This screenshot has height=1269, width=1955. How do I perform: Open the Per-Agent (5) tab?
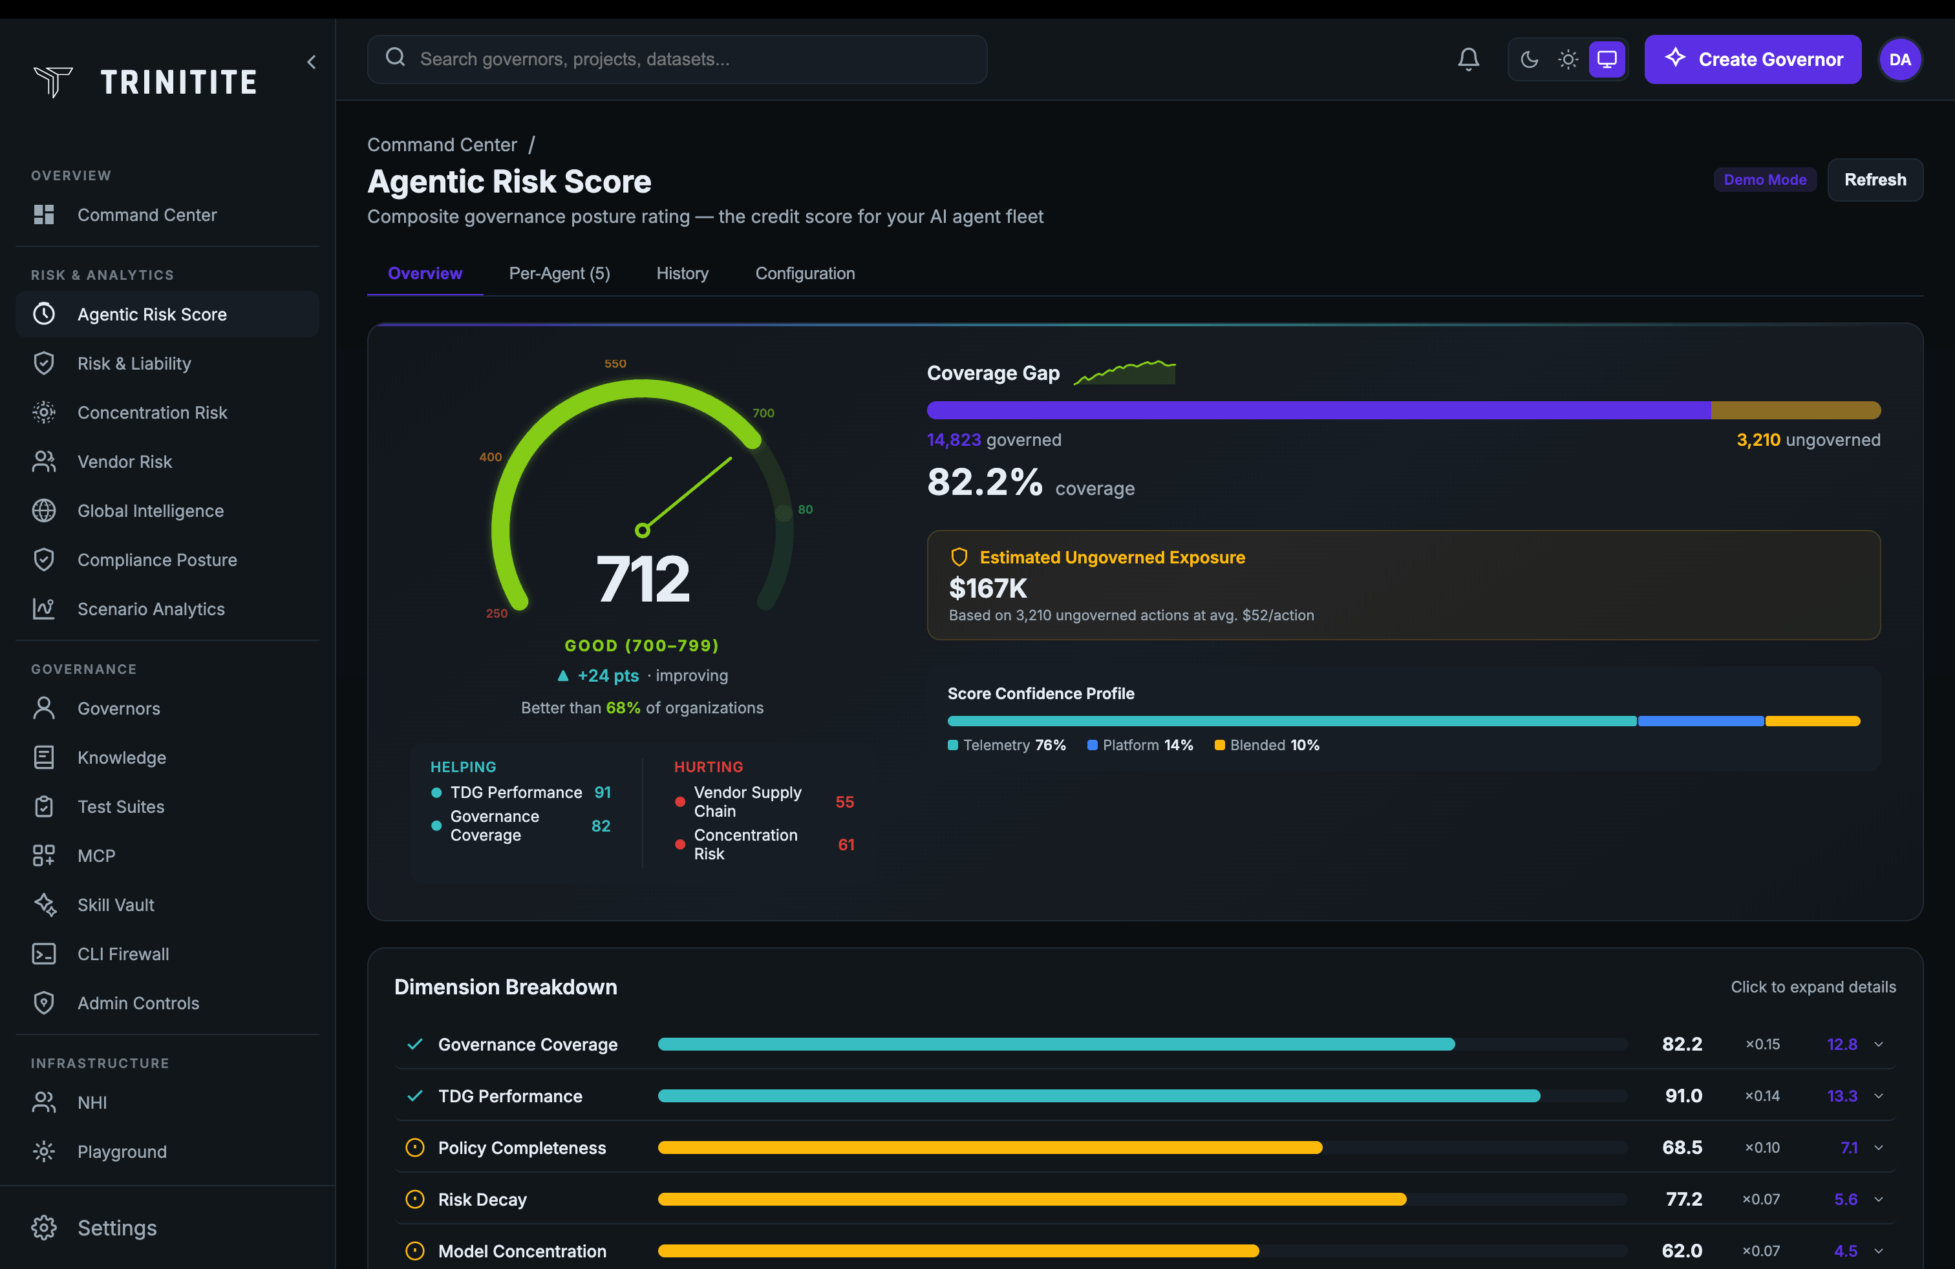(x=559, y=273)
